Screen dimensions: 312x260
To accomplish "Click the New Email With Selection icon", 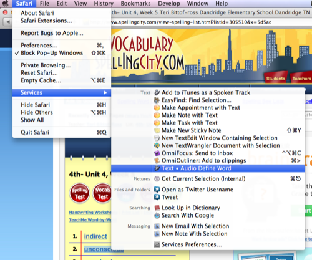I will 157,226.
